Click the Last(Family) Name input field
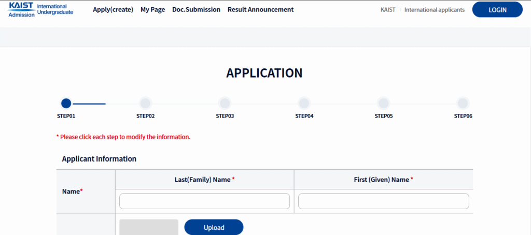 [x=204, y=201]
